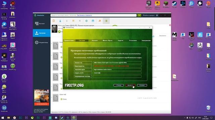This screenshot has height=120, width=215.
Task: Click the green search button in MediaGet
Action: coord(139,15)
